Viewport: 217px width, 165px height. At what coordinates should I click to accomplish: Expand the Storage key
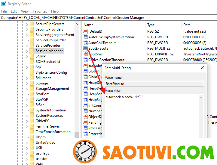tap(27, 83)
